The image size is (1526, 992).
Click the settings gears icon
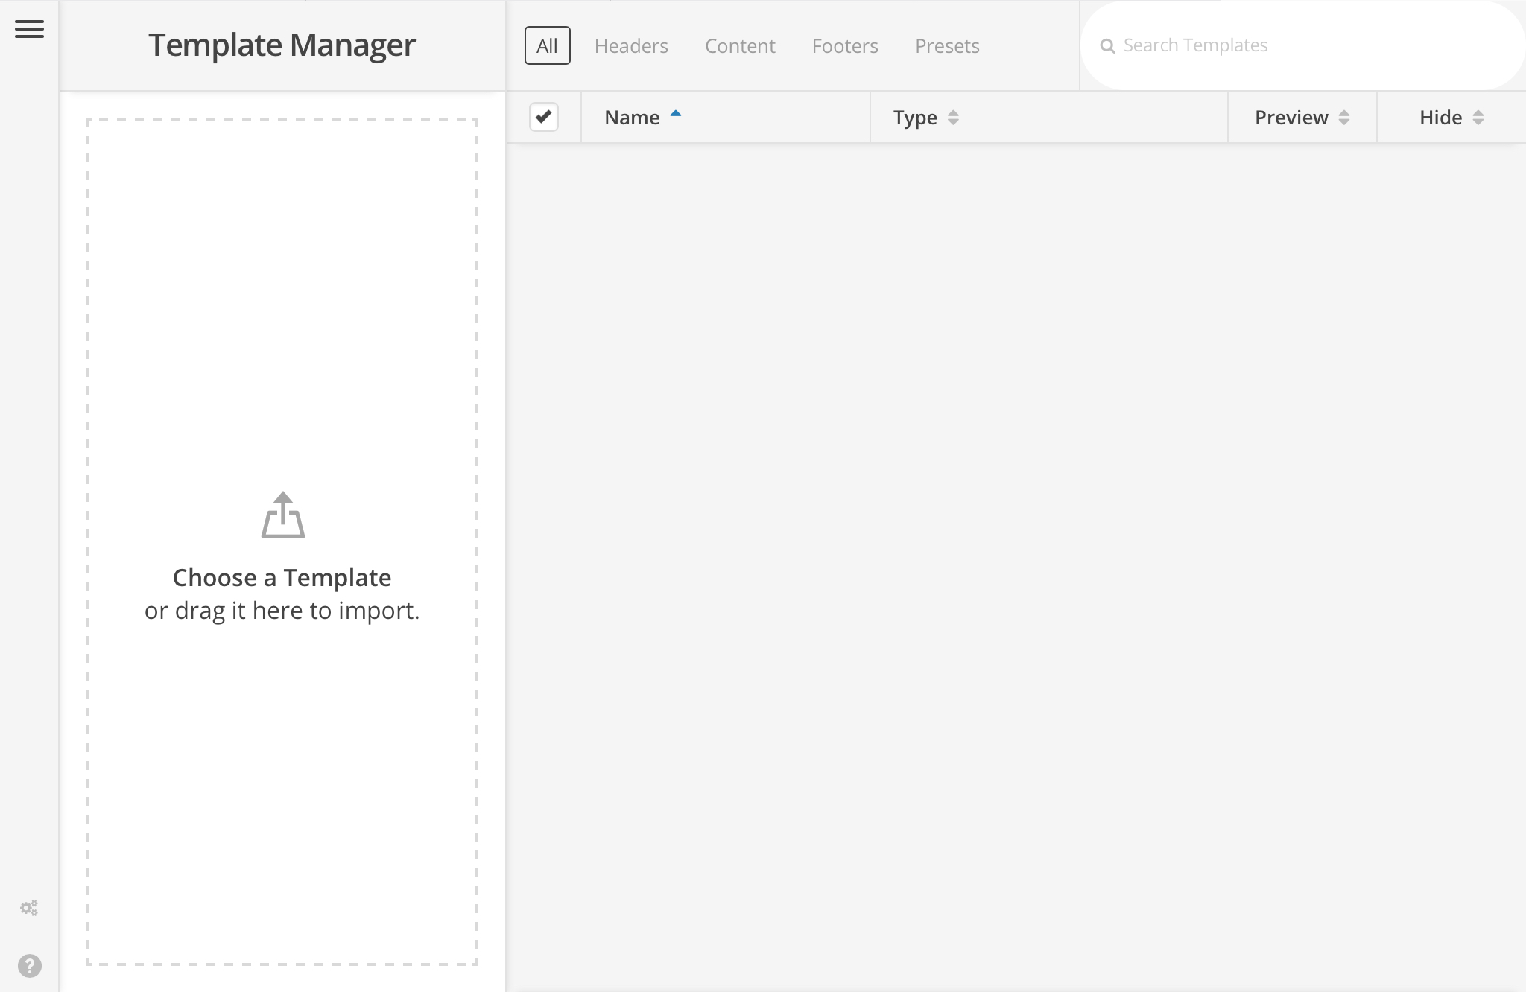(29, 908)
